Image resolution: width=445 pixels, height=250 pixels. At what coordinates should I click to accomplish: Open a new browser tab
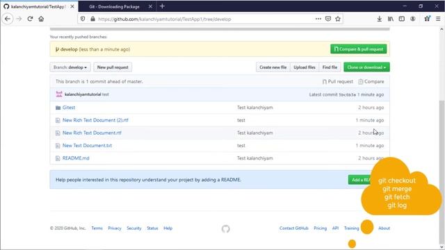point(162,6)
